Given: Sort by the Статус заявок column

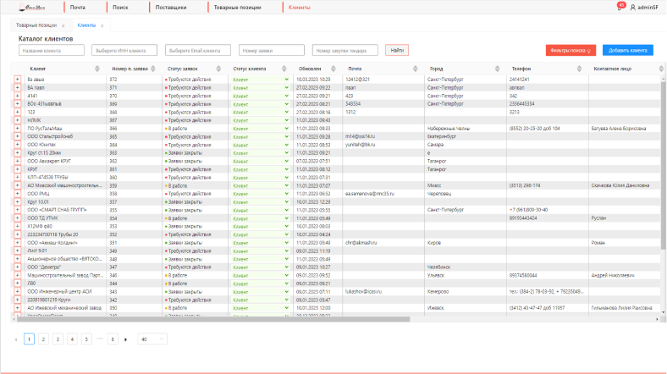Looking at the screenshot, I should (218, 69).
